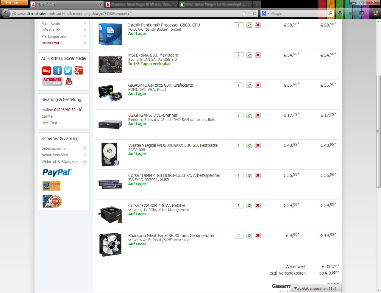Remove Sharkoon Silent Eagle fan from cart

pos(258,236)
